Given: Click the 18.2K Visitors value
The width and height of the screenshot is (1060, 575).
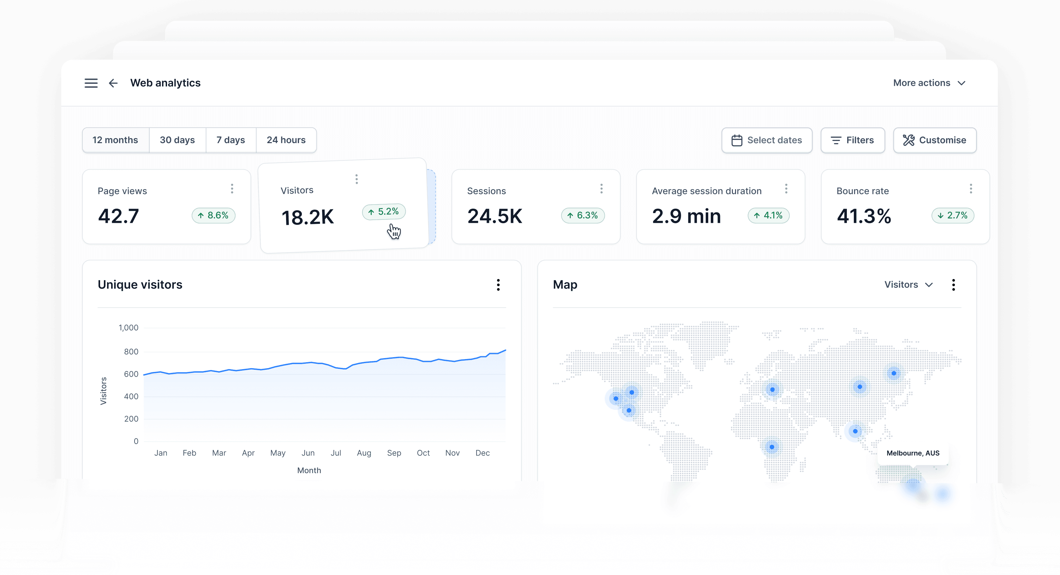Looking at the screenshot, I should click(x=308, y=217).
